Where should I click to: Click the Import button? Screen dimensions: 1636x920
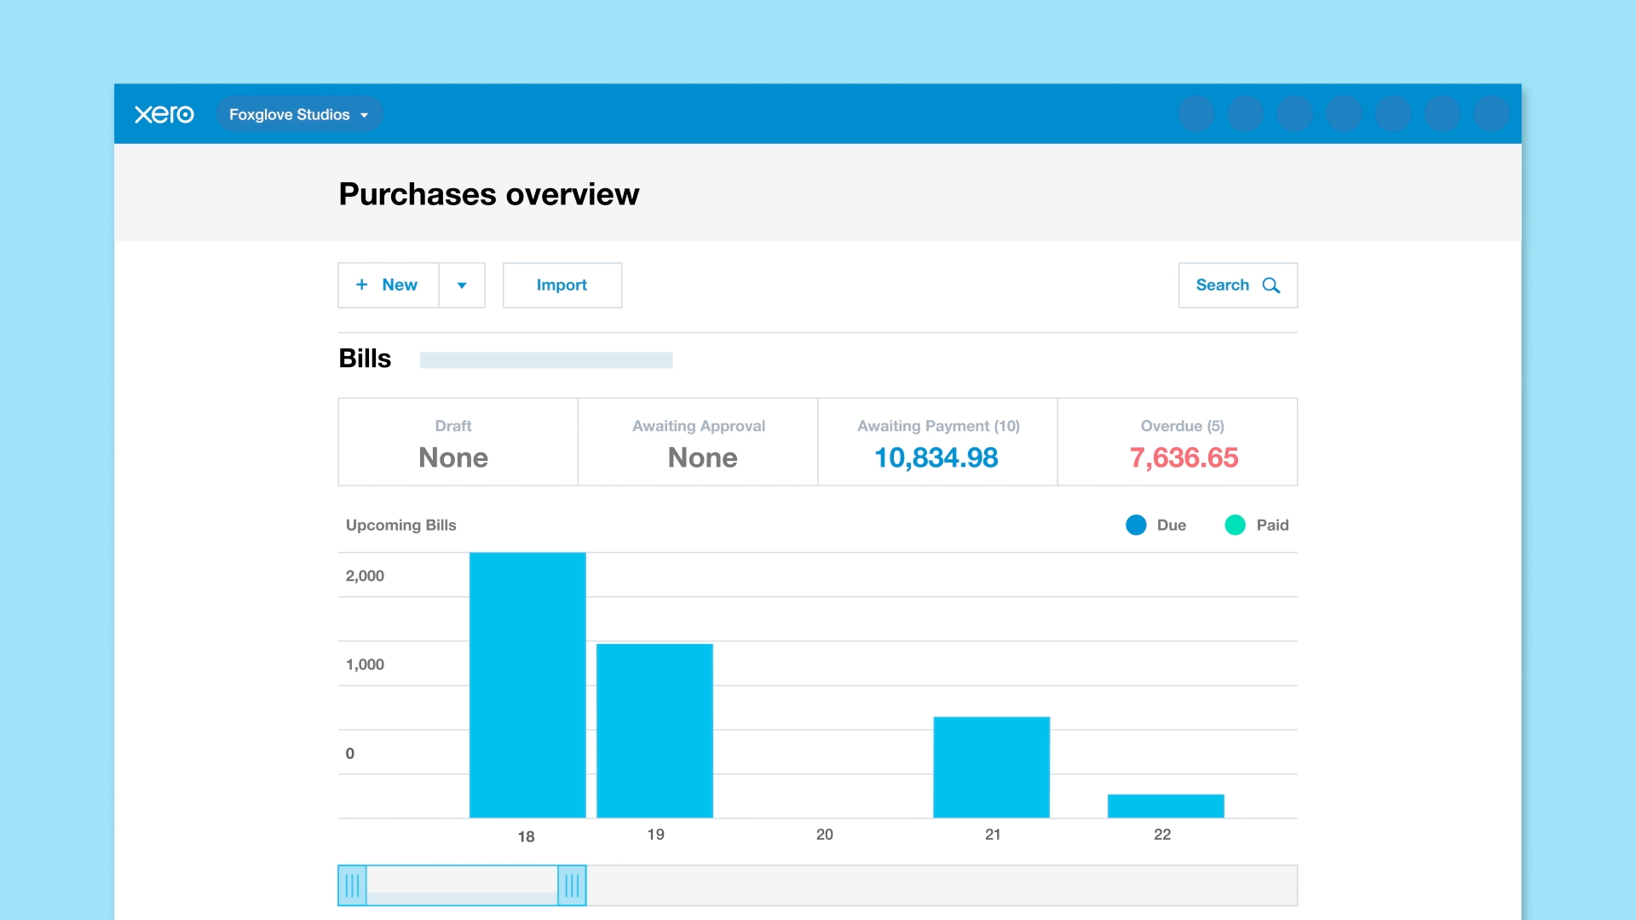[x=562, y=285]
